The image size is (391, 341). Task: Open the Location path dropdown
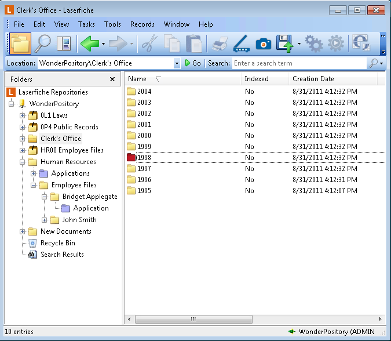[177, 63]
